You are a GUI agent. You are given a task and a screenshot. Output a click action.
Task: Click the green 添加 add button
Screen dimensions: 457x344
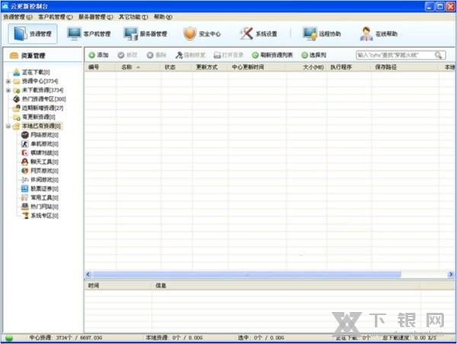click(97, 56)
